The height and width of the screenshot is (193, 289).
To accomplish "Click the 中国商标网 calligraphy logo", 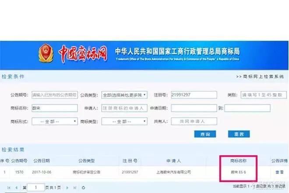I will click(x=83, y=54).
